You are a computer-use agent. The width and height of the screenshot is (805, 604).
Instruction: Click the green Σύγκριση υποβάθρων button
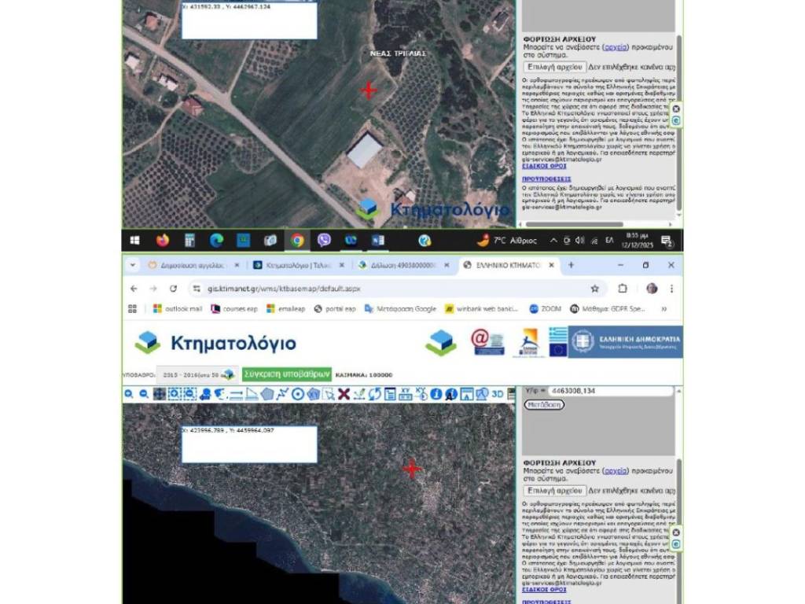tap(286, 375)
